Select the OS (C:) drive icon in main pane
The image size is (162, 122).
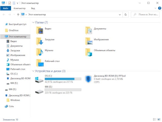point(39,80)
